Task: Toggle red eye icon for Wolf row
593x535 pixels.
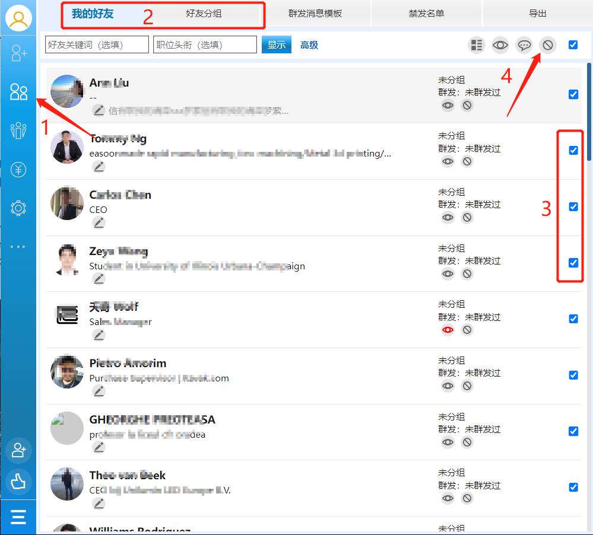Action: [x=448, y=330]
